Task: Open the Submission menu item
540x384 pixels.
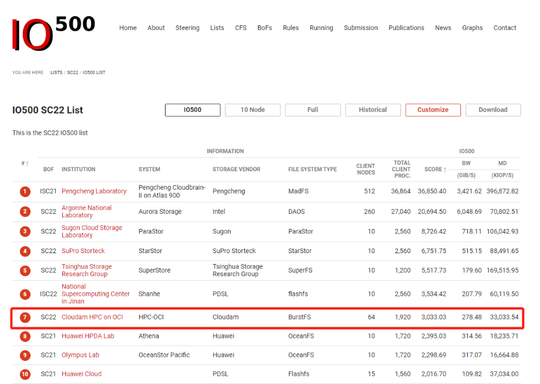Action: point(361,28)
